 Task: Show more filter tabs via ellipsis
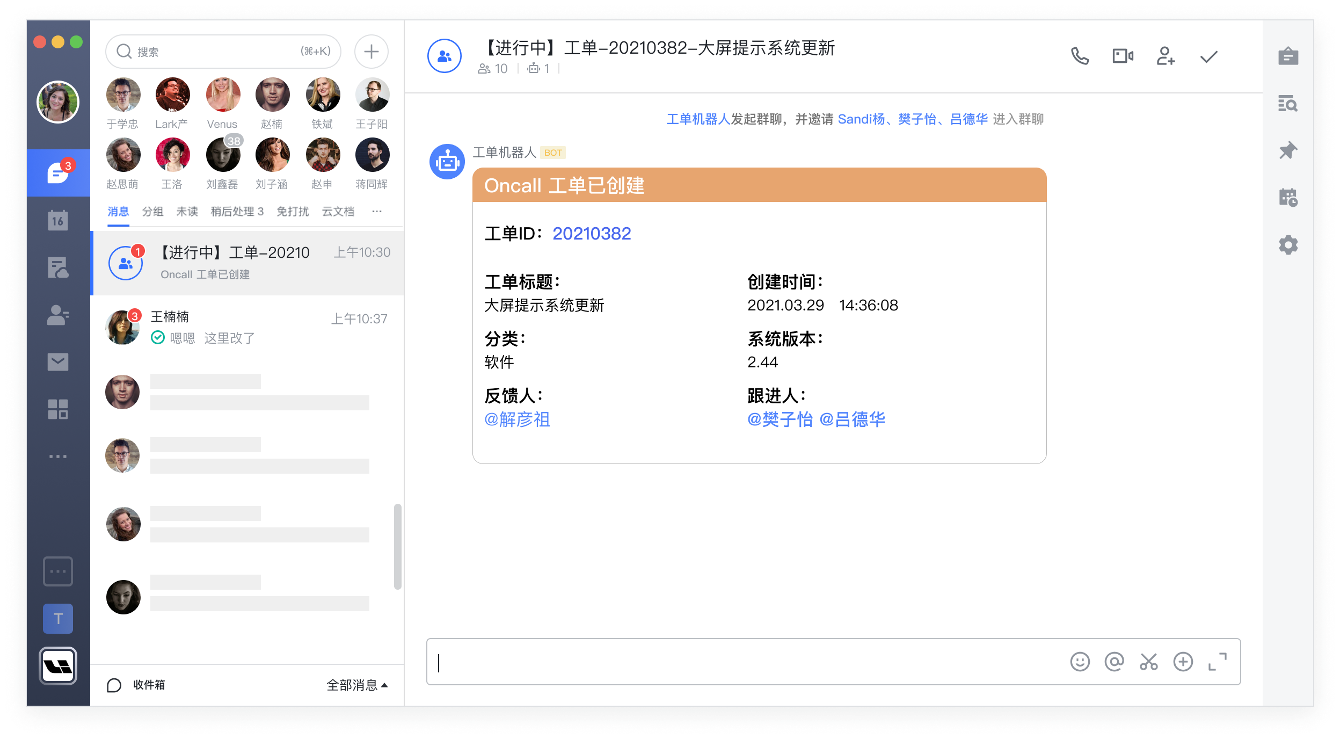(x=377, y=212)
